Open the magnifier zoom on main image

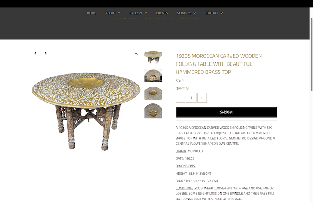point(136,53)
